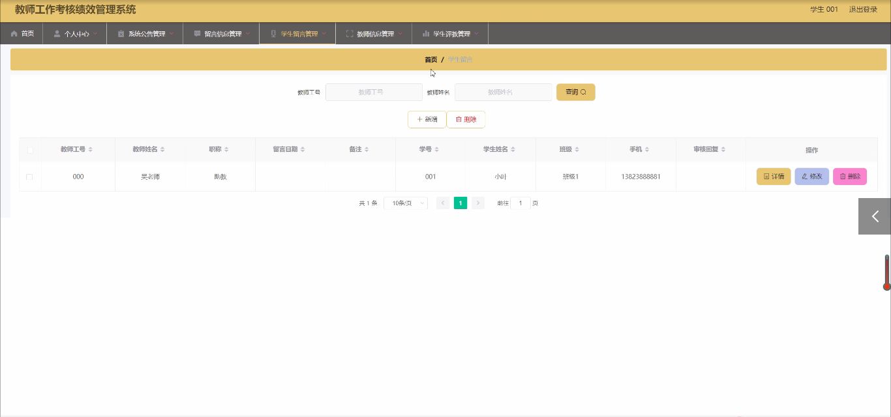Click the 班级1 cell in the table
The height and width of the screenshot is (417, 891).
point(571,177)
